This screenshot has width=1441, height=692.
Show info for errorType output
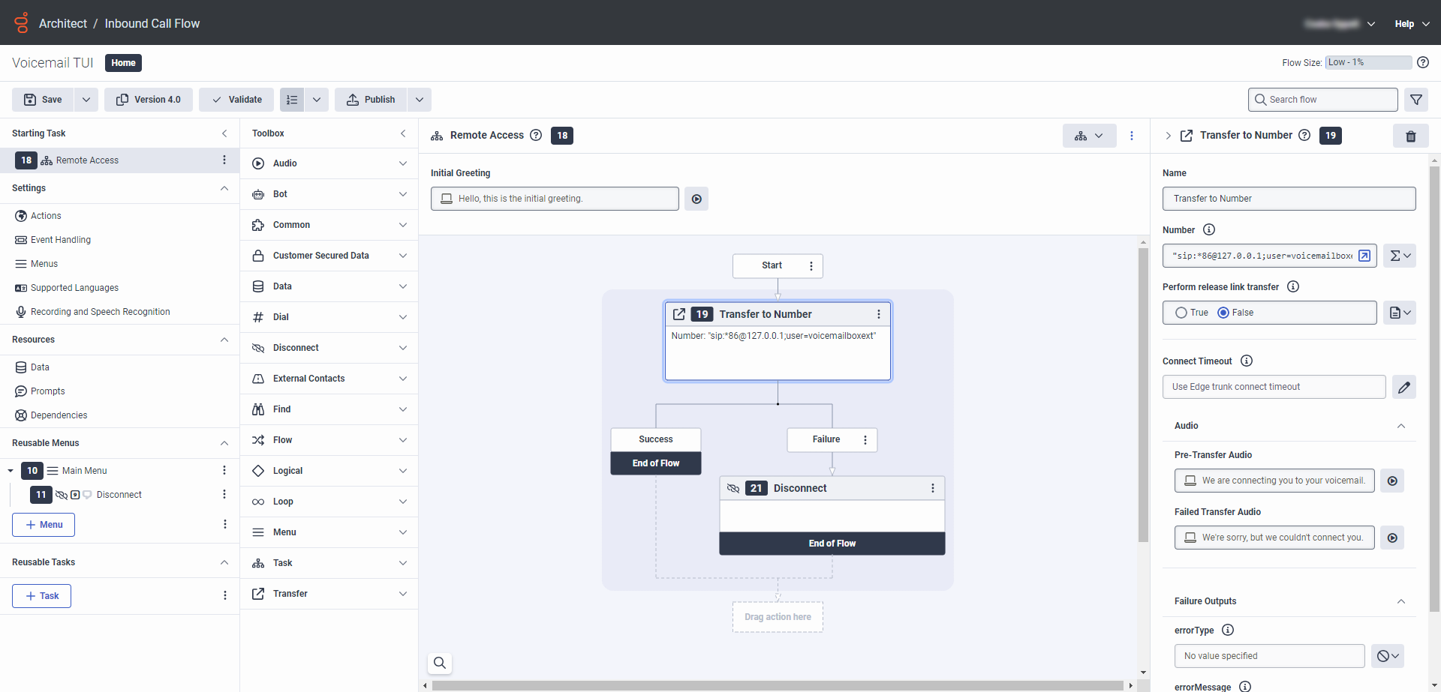(x=1228, y=630)
